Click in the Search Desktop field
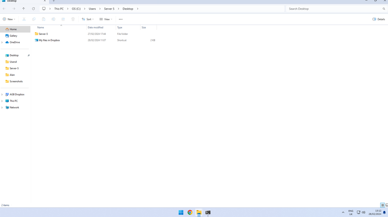 tap(335, 9)
